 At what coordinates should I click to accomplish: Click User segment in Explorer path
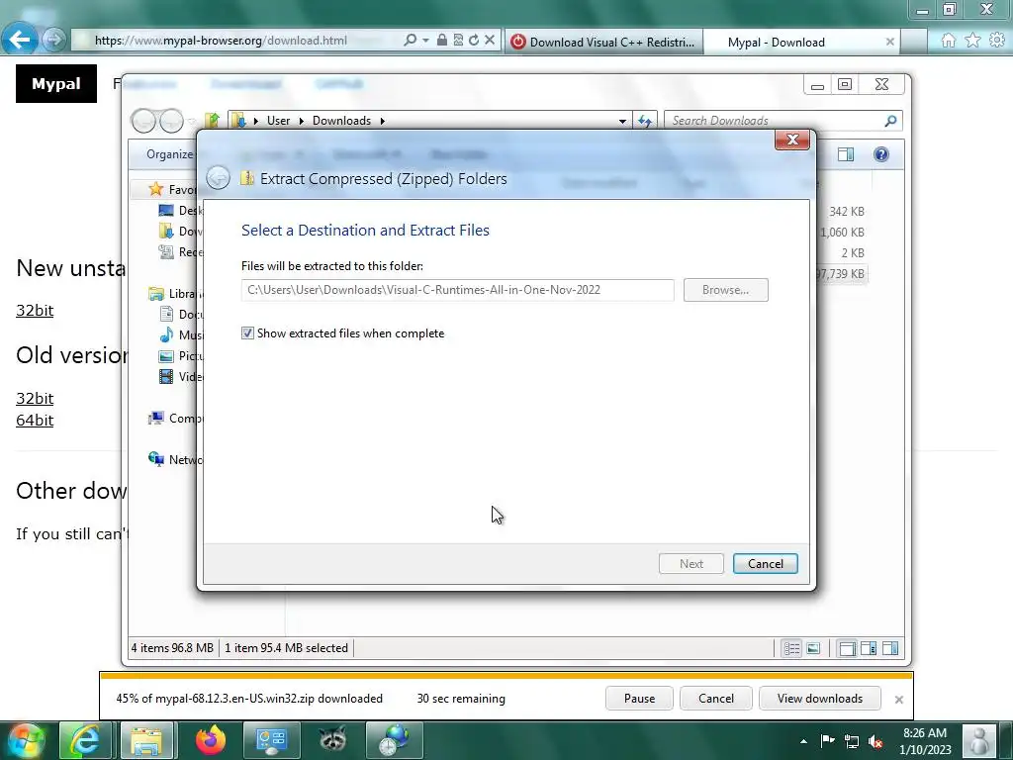(x=278, y=121)
